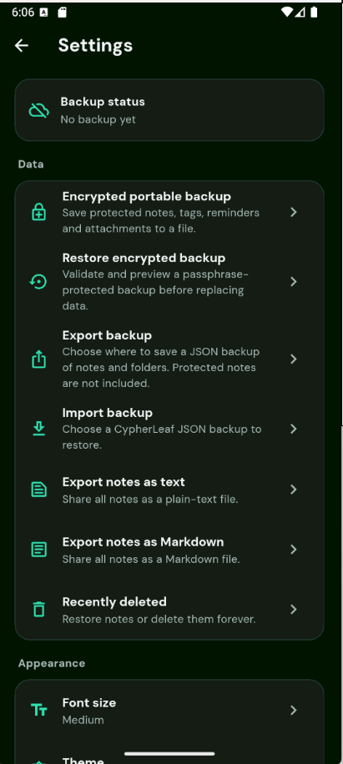The image size is (343, 764).
Task: Tap the Recently deleted trash icon
Action: pos(39,610)
